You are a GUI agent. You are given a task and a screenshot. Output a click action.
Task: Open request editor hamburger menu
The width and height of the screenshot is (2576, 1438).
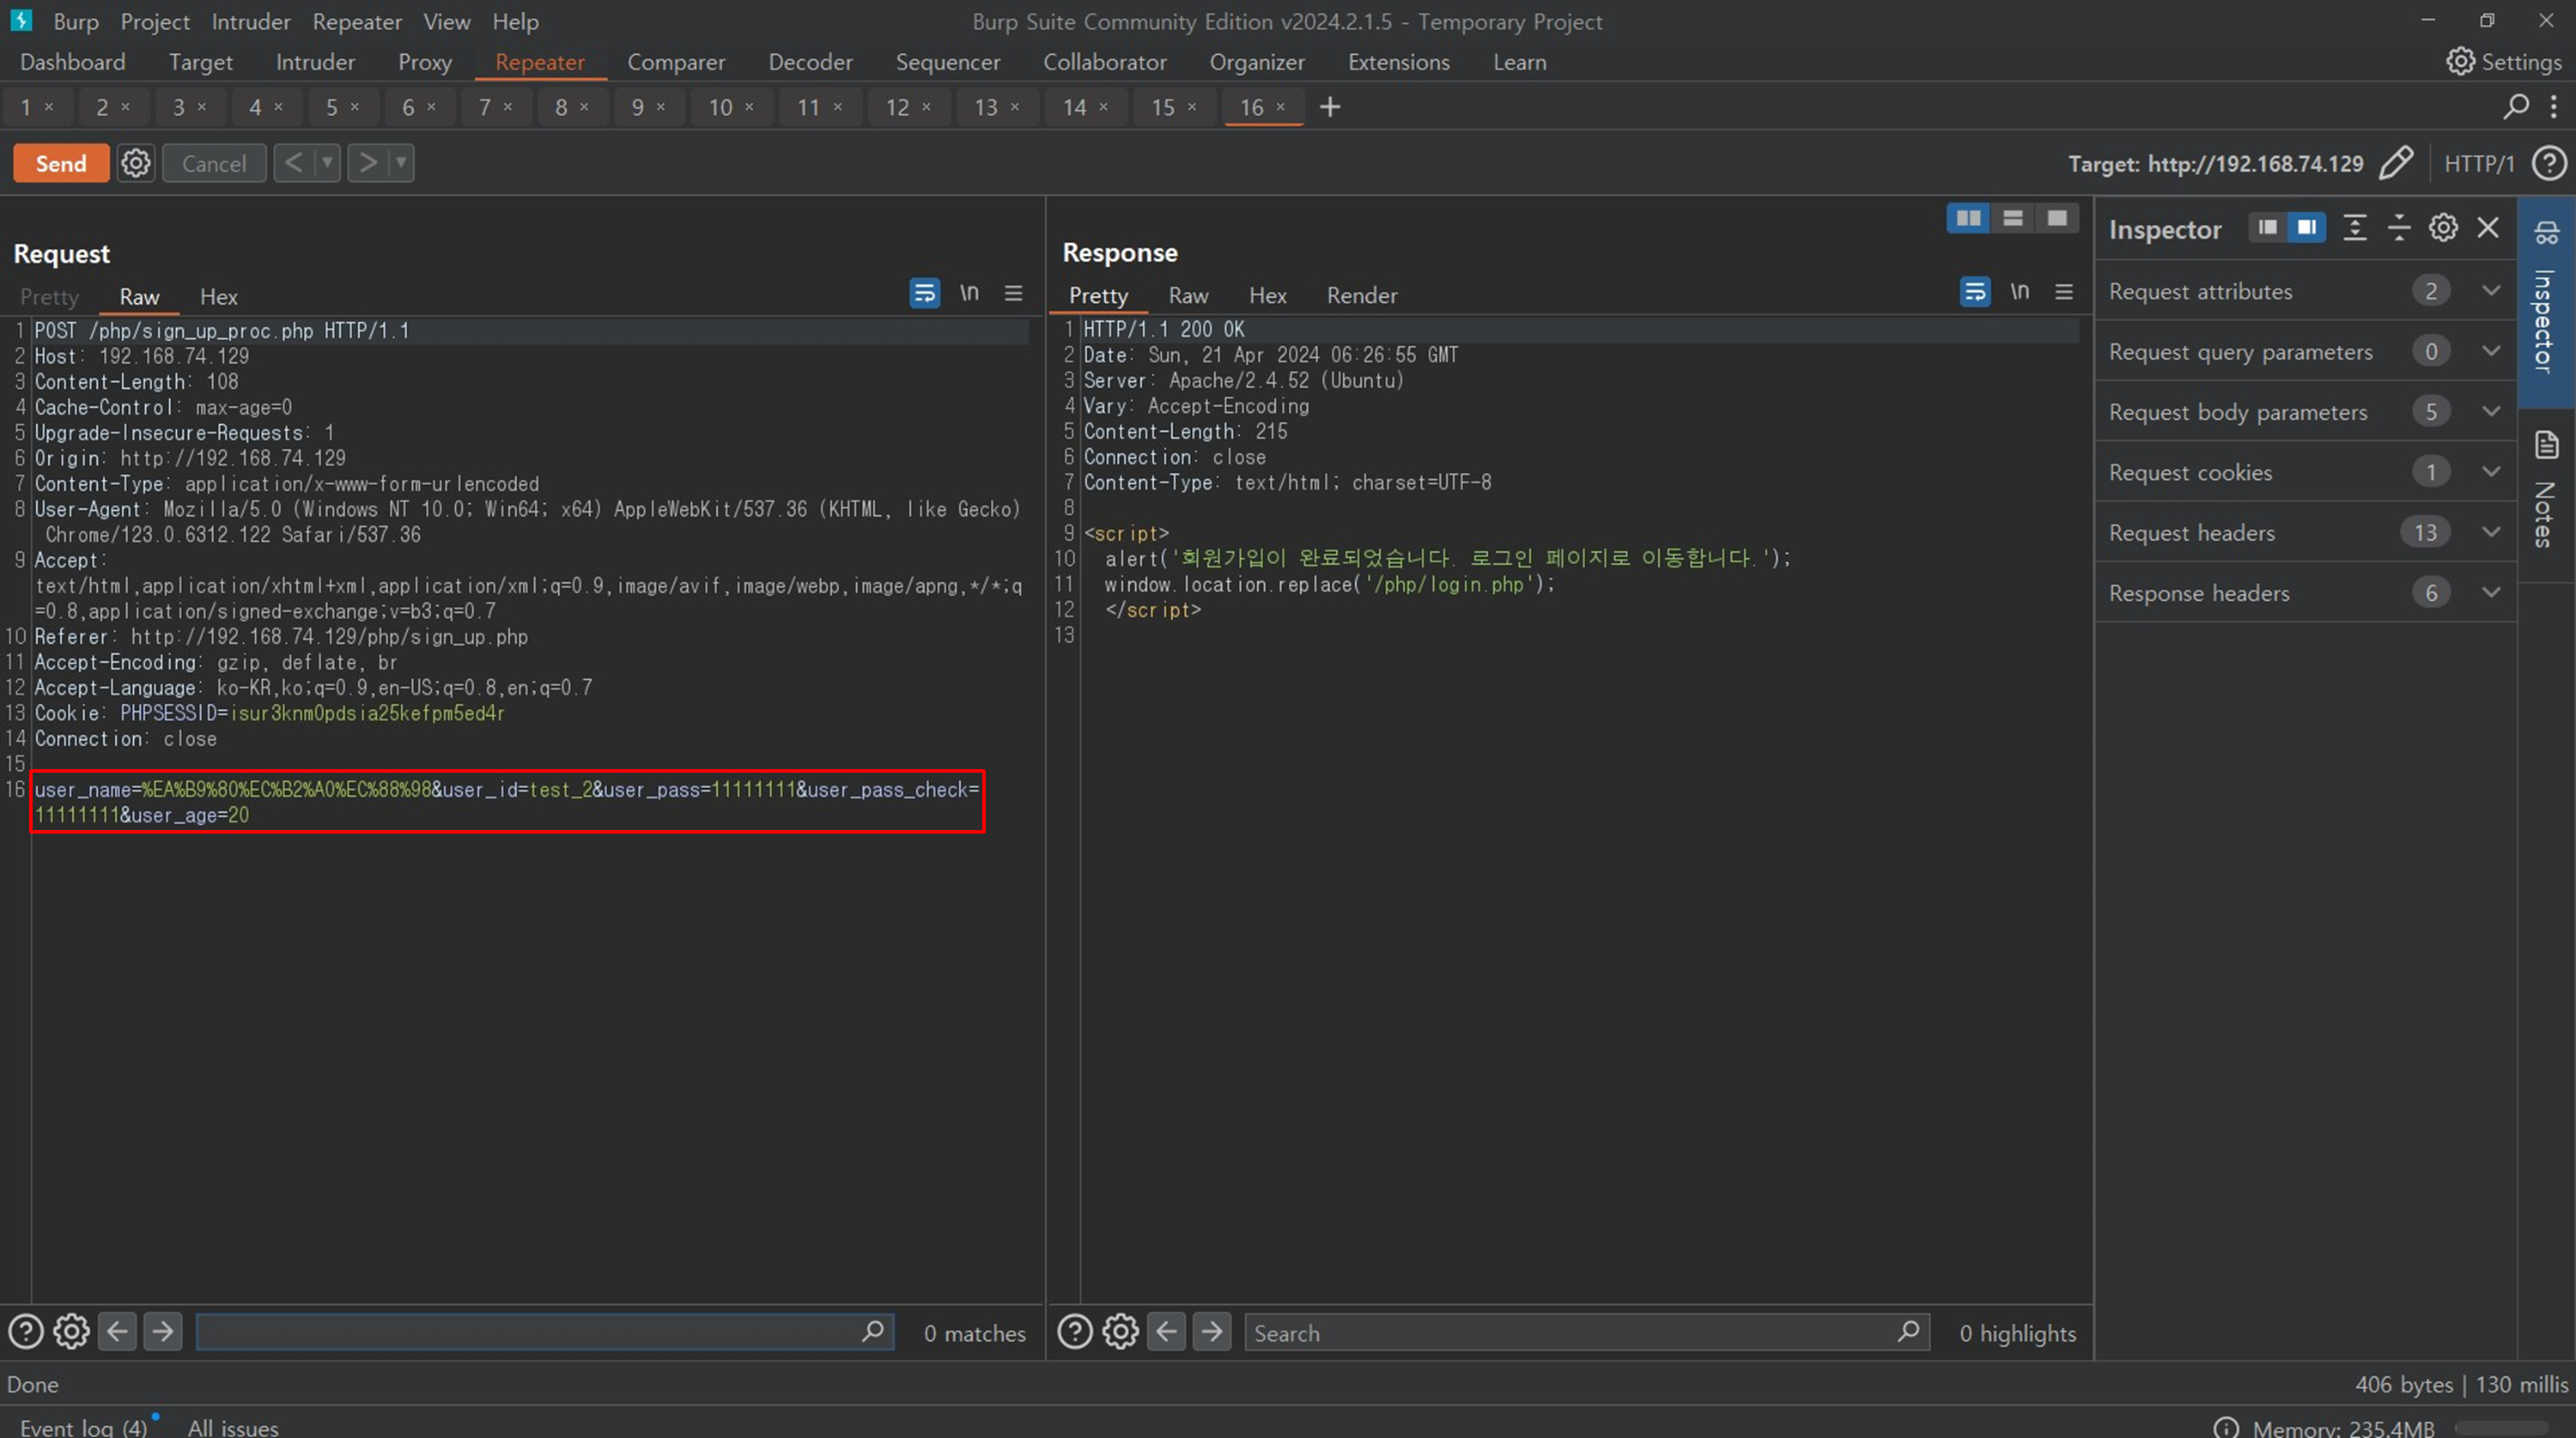1013,293
